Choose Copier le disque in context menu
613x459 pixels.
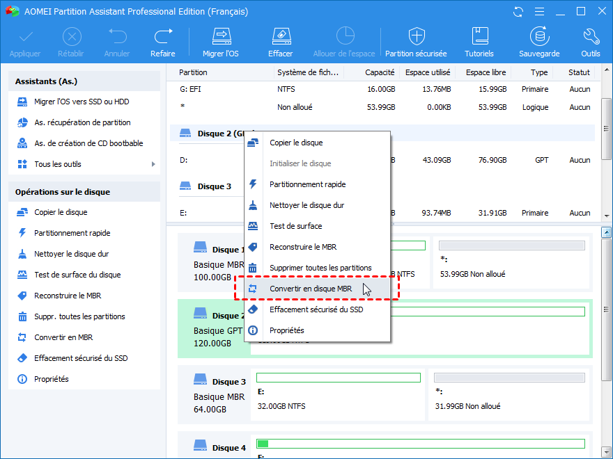317,143
